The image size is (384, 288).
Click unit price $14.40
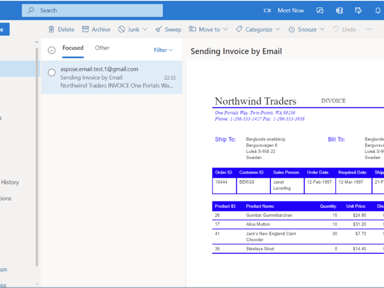point(359,249)
